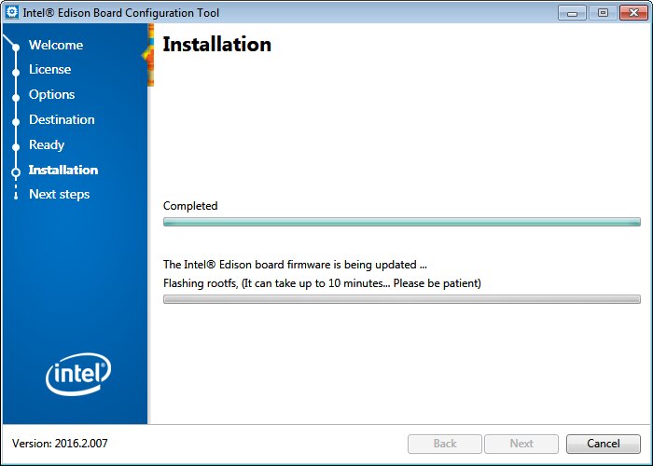The image size is (653, 466).
Task: Maximize the configuration tool window
Action: [603, 13]
